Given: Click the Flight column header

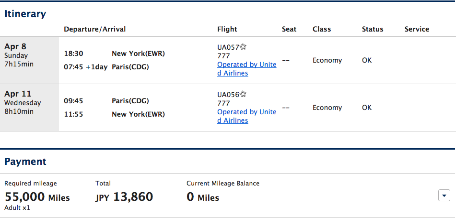Looking at the screenshot, I should 227,29.
